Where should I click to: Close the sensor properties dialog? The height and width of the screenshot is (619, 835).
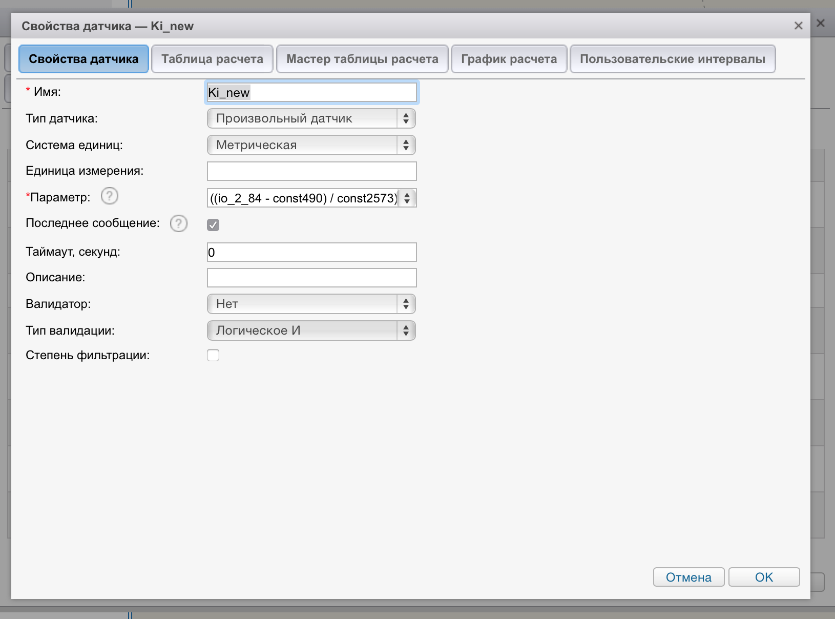point(798,26)
